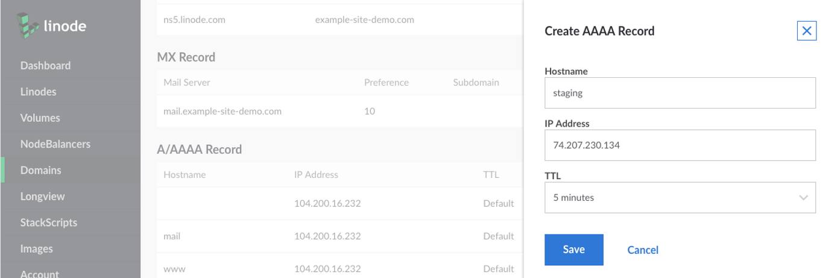Select the mail.example-site-demo.com MX record

(223, 112)
